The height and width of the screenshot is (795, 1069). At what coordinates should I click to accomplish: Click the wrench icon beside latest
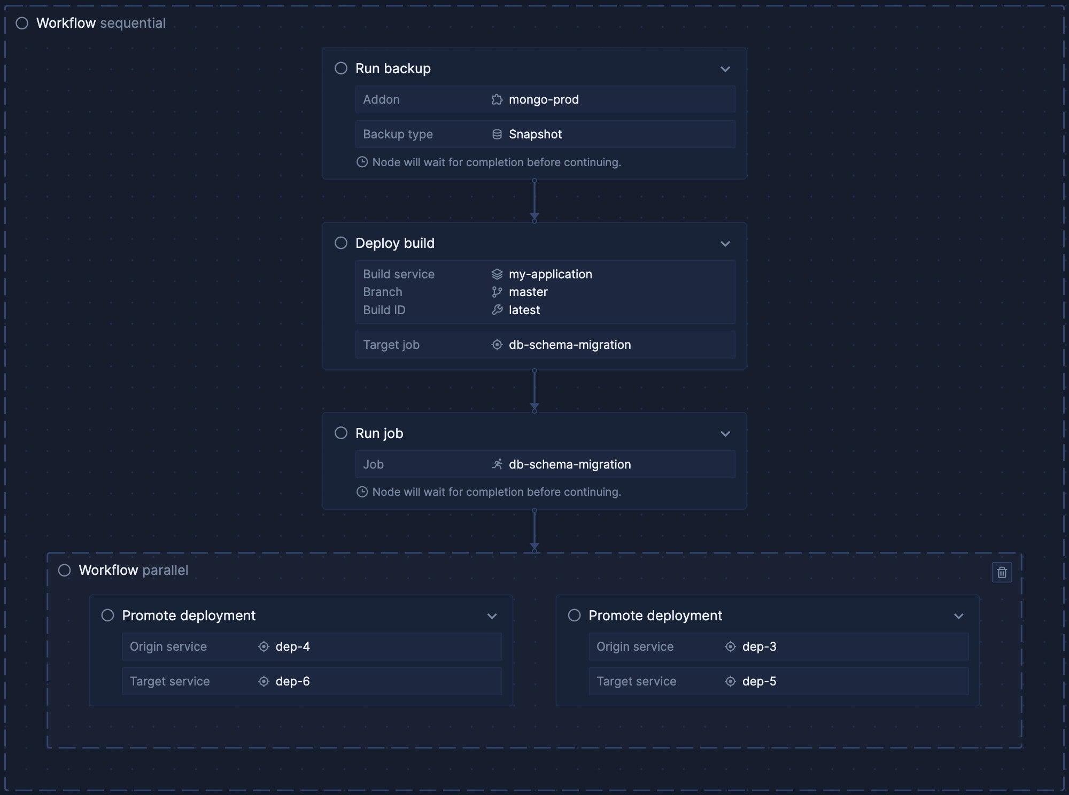(x=497, y=310)
